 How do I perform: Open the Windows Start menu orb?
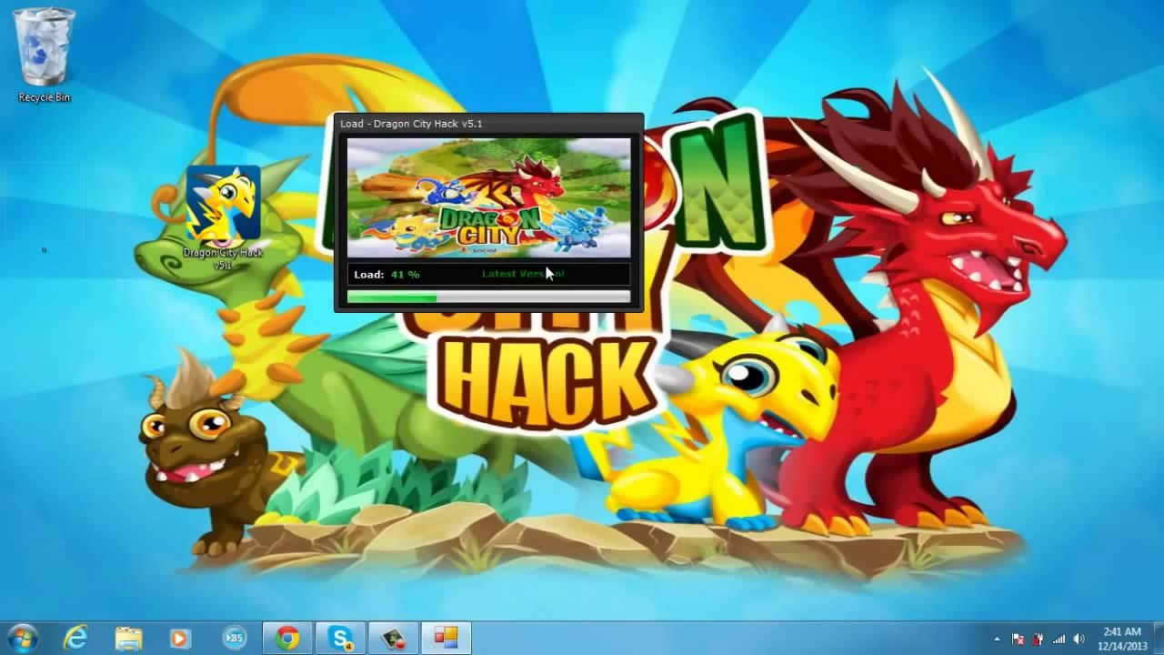click(22, 638)
